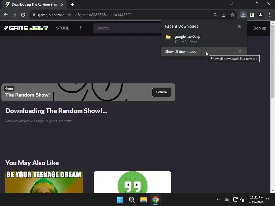Close the Recent Downloads popup

[239, 26]
